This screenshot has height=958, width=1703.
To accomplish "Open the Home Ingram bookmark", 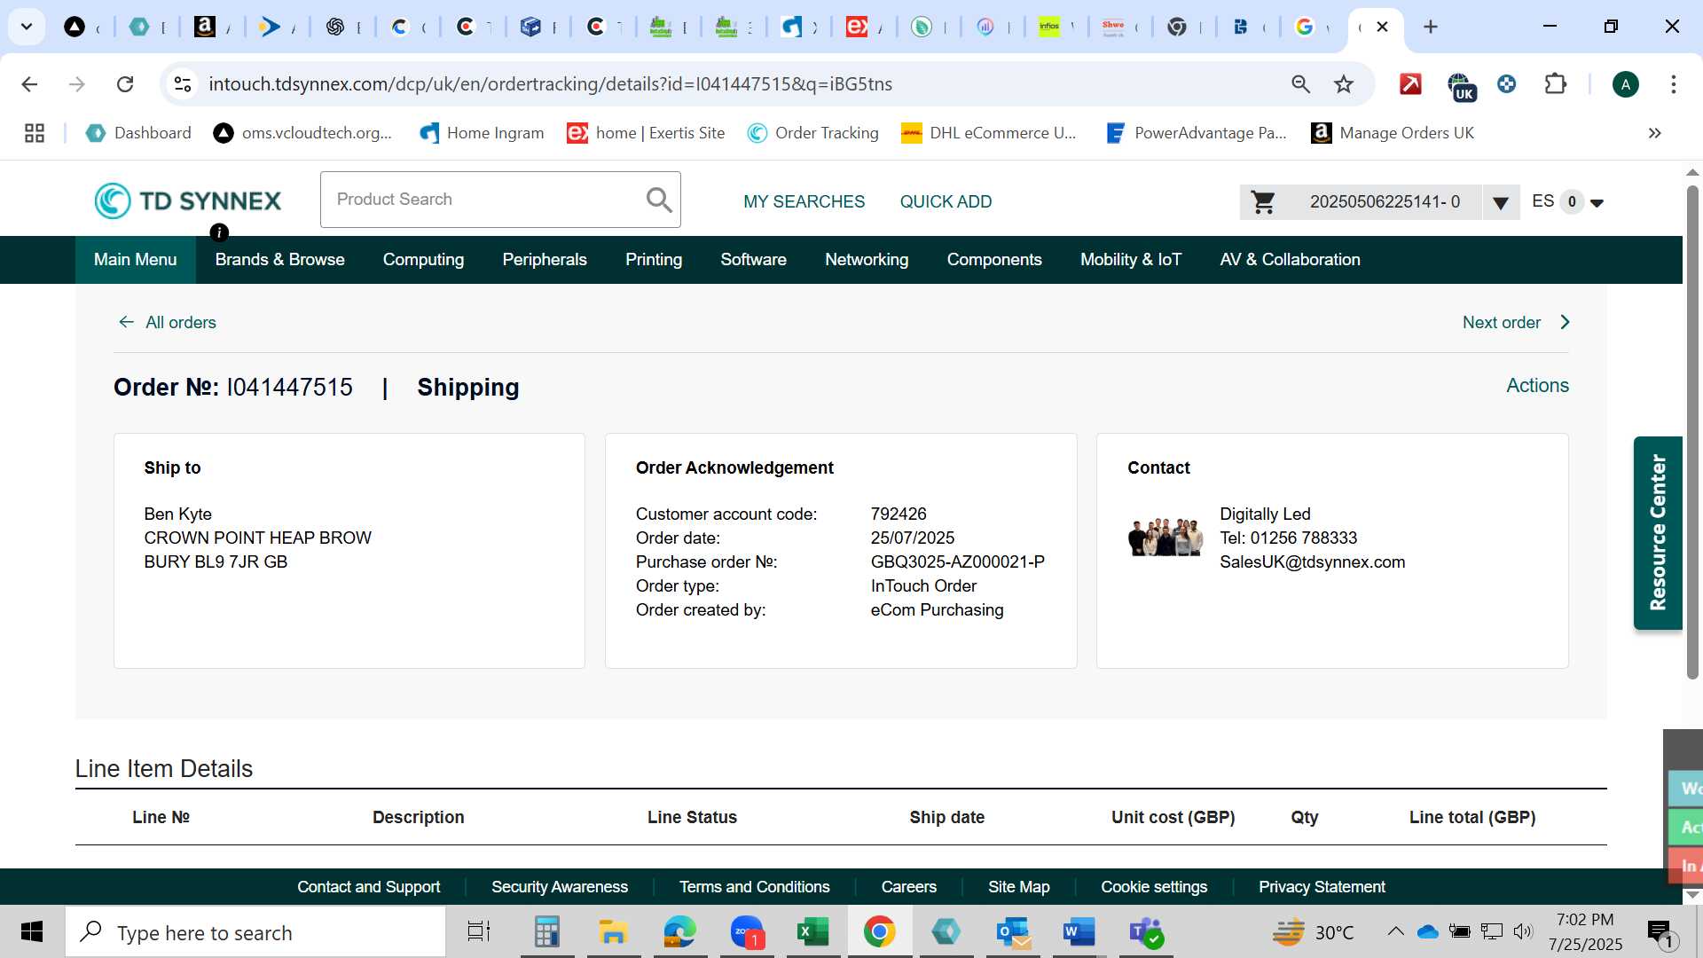I will tap(482, 133).
